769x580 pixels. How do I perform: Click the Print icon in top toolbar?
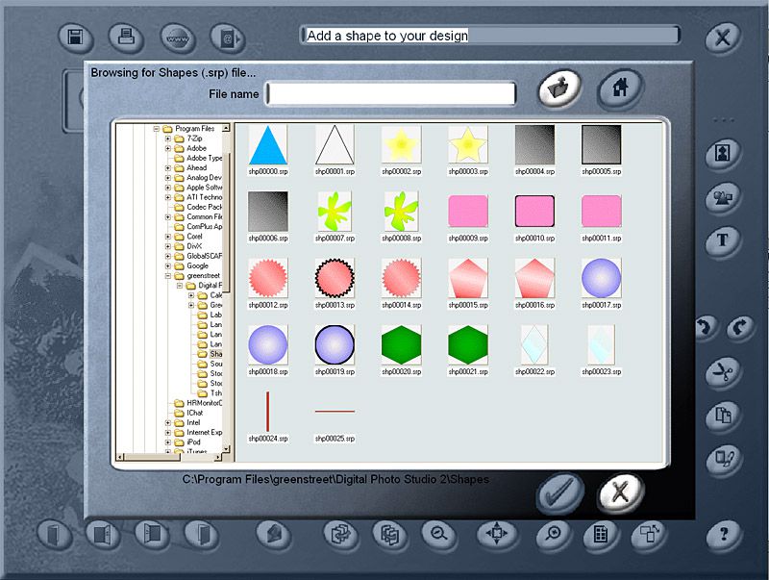coord(127,38)
